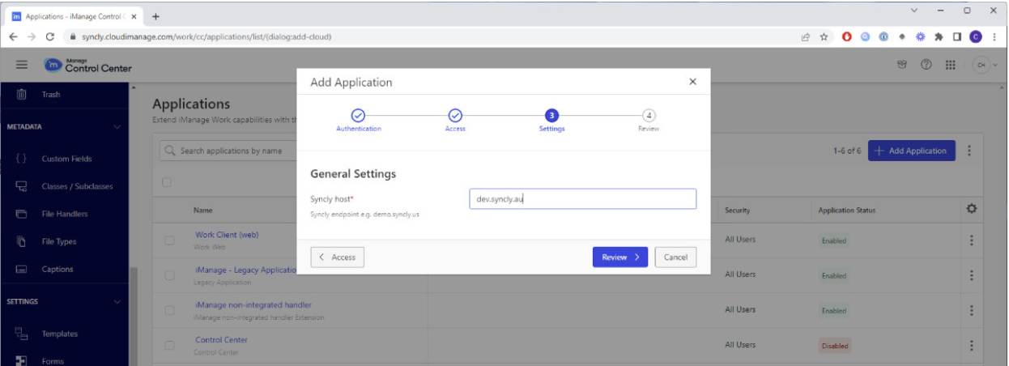Bookmark this page with the star

824,36
